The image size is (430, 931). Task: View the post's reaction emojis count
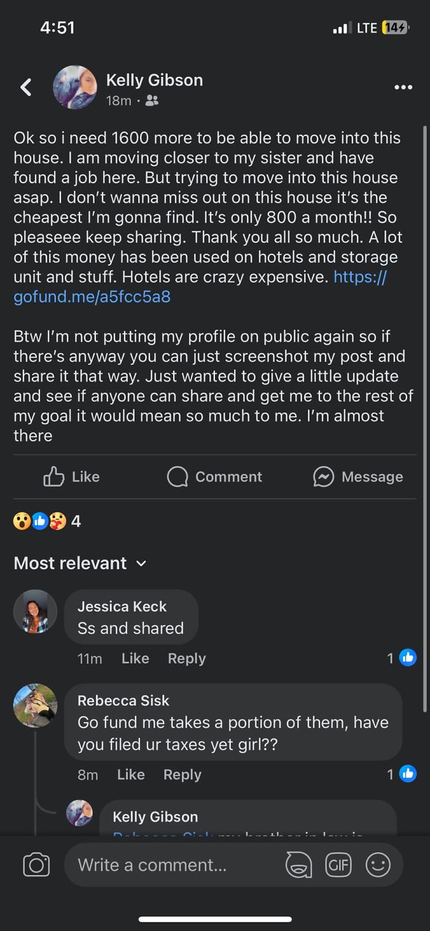click(x=47, y=521)
